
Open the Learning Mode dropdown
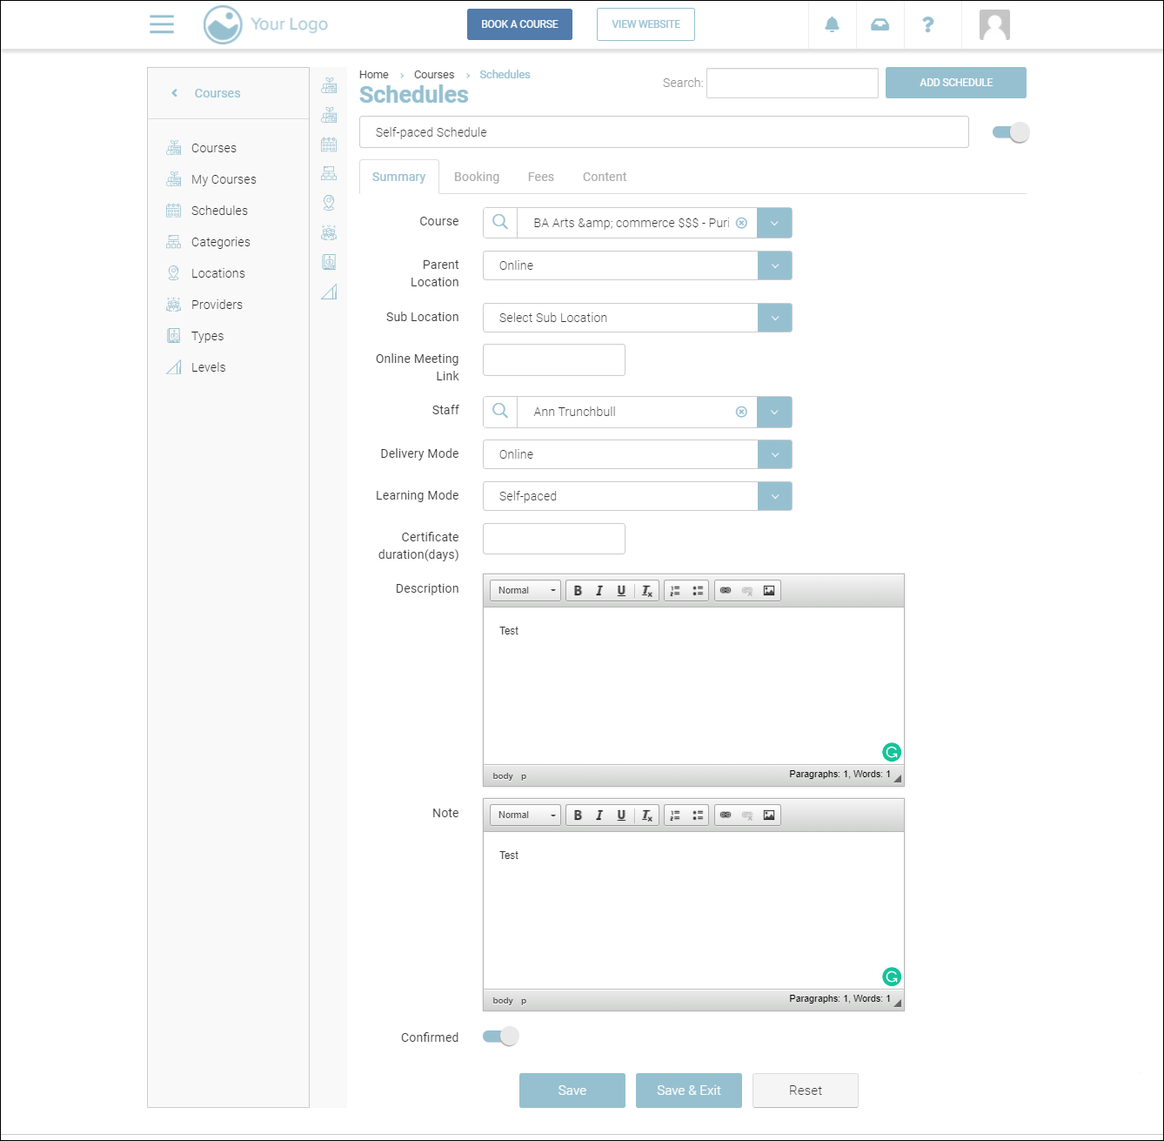[774, 496]
